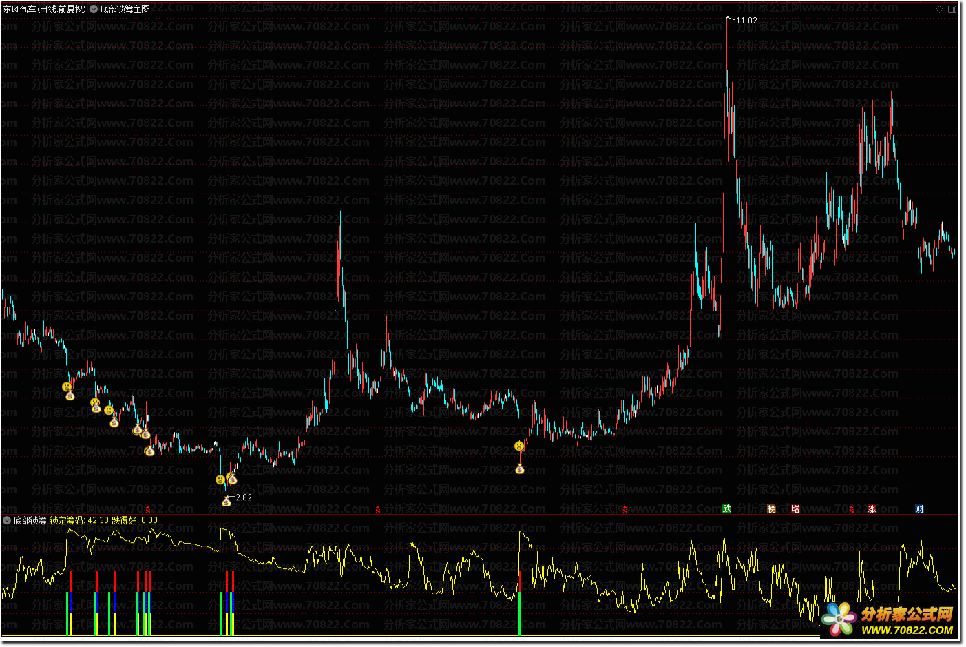Click the blue 财 event marker
This screenshot has height=647, width=966.
click(x=919, y=509)
